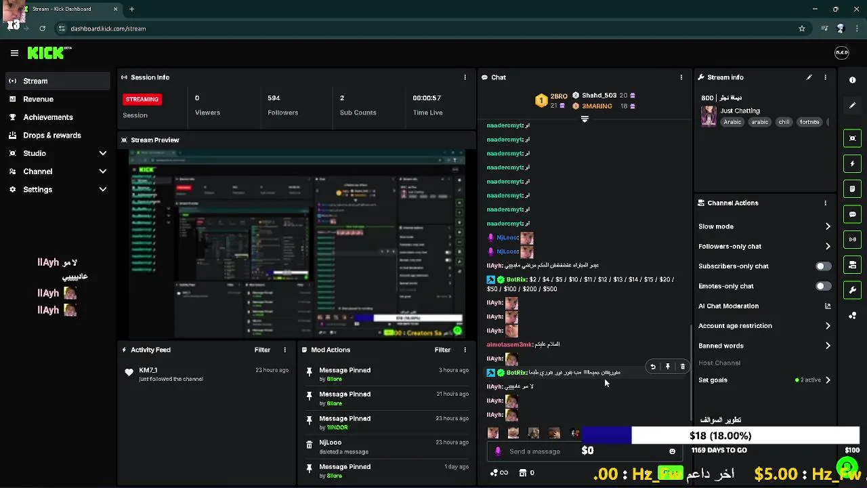Bookmark this page with the star icon

pyautogui.click(x=802, y=28)
